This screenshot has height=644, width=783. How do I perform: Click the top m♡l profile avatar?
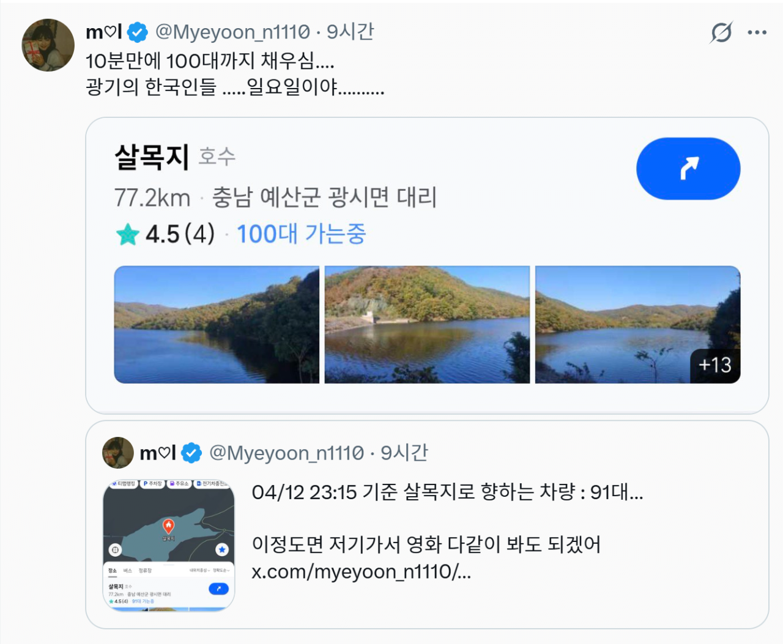click(48, 45)
